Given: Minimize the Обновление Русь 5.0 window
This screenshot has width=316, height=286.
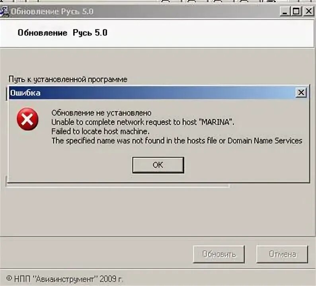Looking at the screenshot, I should [x=285, y=11].
